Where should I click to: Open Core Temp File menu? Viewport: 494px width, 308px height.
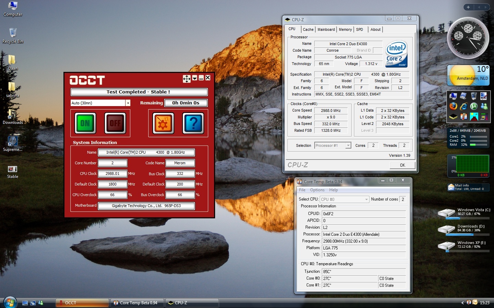coord(302,190)
